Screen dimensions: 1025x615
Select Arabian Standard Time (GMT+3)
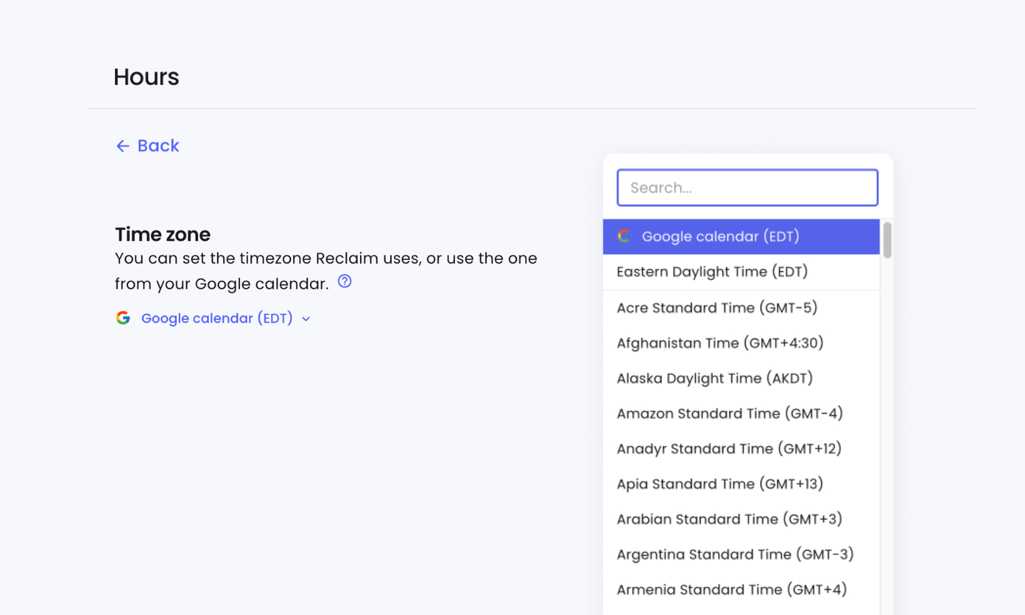pos(741,519)
